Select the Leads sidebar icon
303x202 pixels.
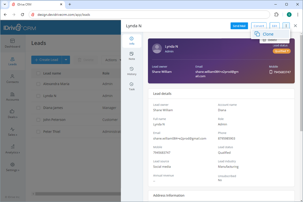[12, 61]
